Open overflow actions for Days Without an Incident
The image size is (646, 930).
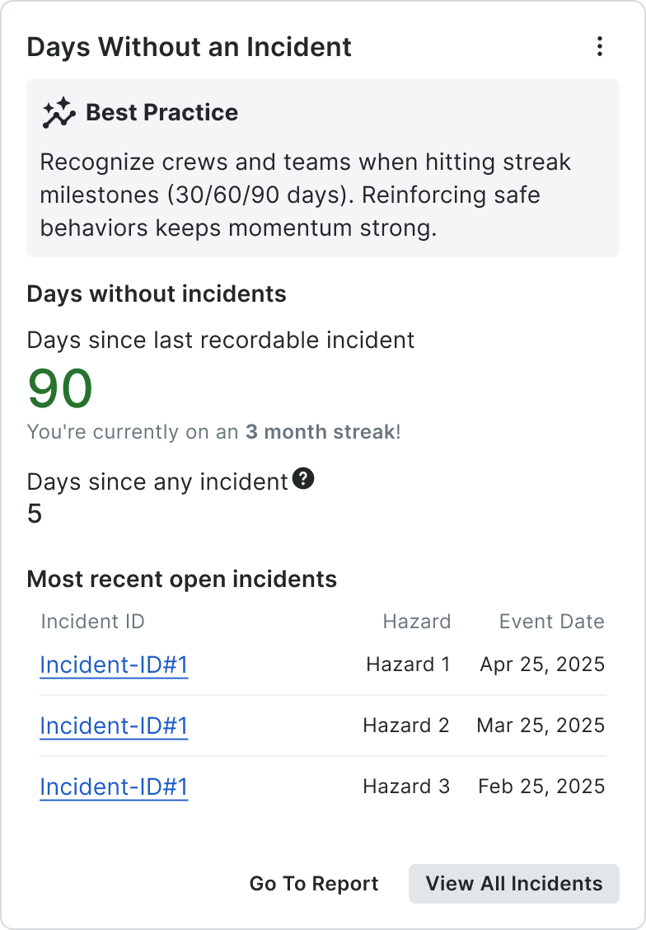click(x=599, y=47)
